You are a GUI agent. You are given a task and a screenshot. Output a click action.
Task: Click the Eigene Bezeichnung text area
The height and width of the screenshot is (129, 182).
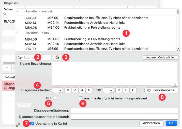pos(115,74)
